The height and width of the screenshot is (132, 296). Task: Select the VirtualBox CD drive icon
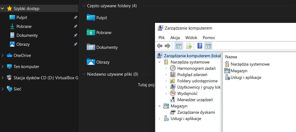click(9, 78)
